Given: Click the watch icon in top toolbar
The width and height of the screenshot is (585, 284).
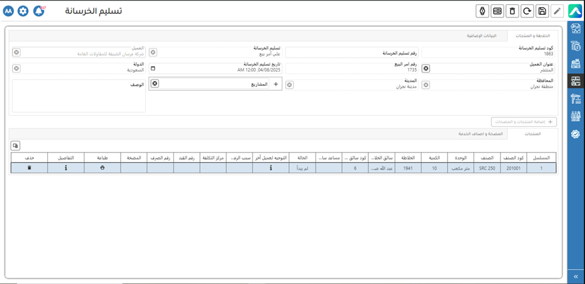Looking at the screenshot, I should pyautogui.click(x=482, y=11).
